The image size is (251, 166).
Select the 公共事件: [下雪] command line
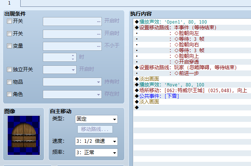[192, 96]
